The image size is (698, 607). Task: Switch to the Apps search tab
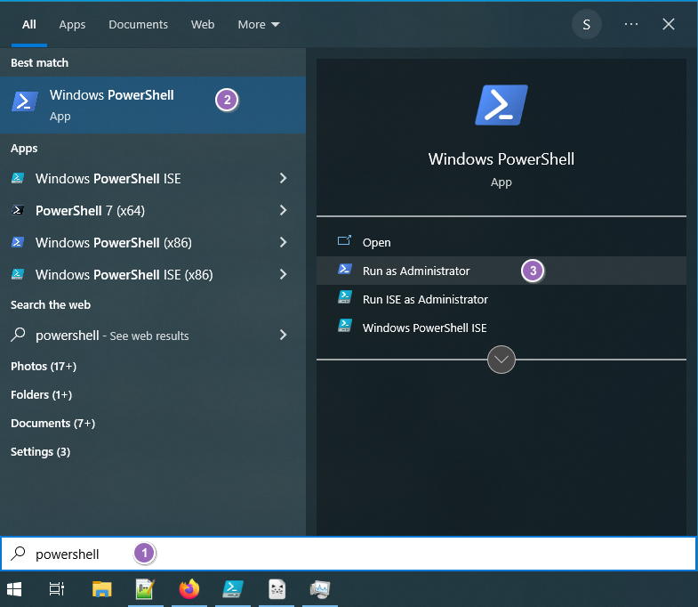pos(72,25)
